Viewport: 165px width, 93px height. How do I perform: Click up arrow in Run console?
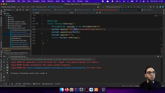(7, 59)
